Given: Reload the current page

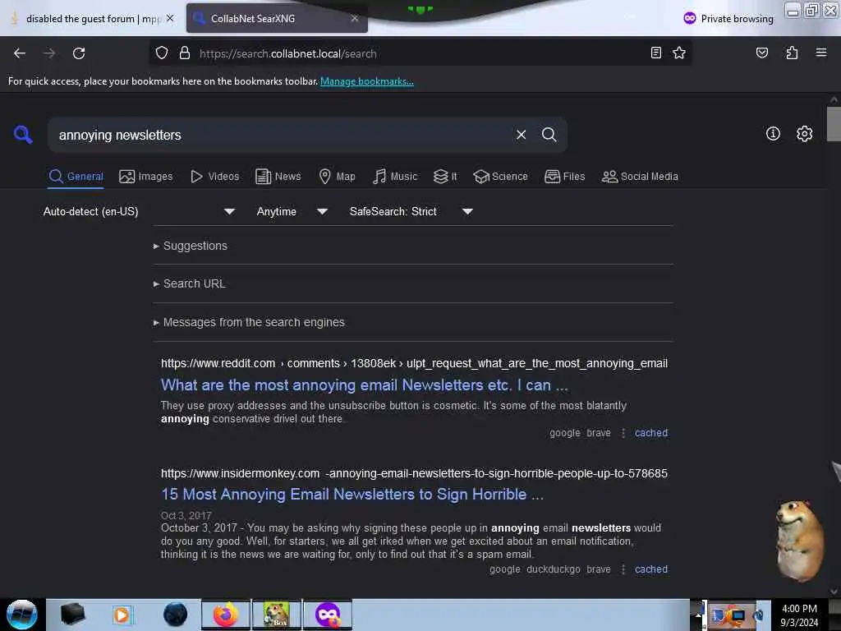Looking at the screenshot, I should 79,53.
